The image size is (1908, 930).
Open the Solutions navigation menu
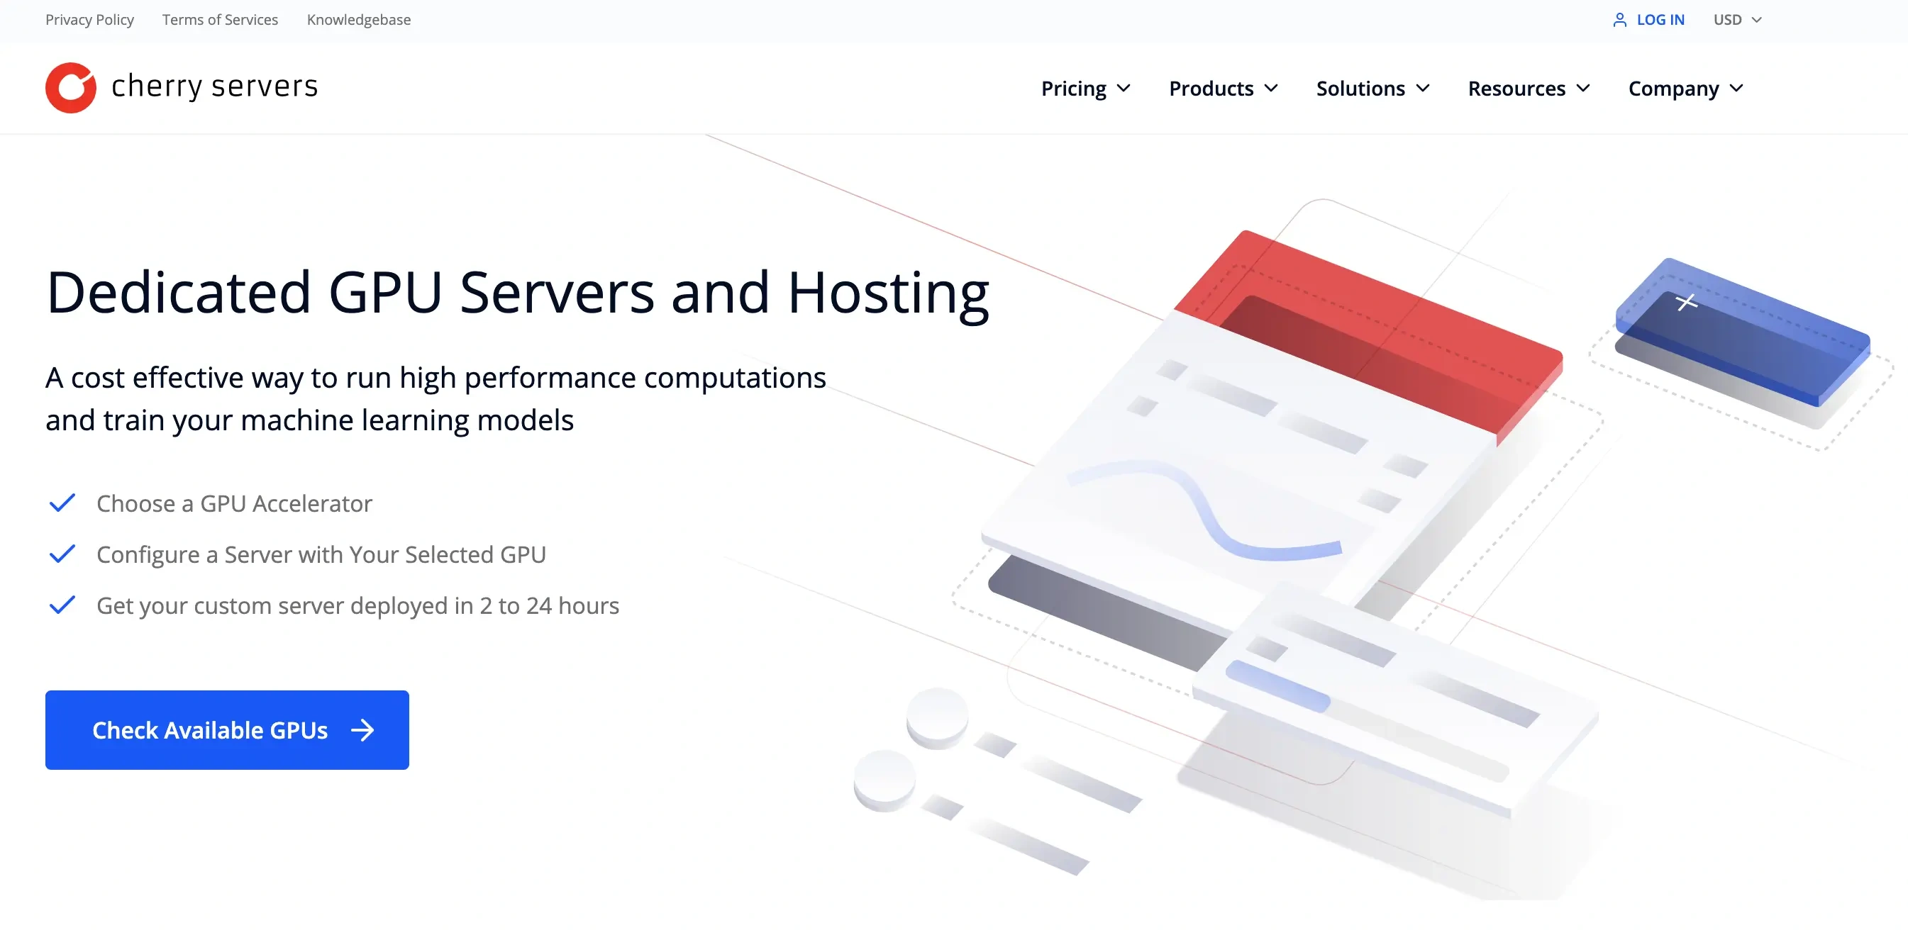tap(1372, 88)
